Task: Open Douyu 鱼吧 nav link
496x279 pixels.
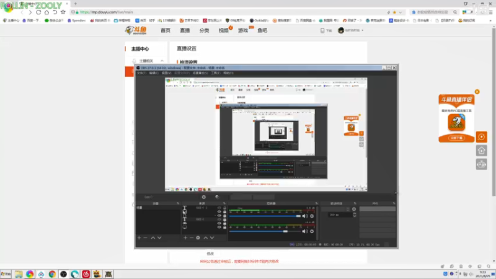Action: pos(262,30)
